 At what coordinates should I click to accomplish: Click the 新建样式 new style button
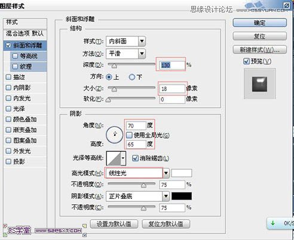(260, 49)
